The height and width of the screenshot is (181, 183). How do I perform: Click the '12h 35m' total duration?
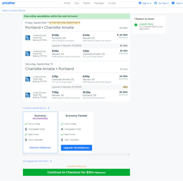coord(123,28)
